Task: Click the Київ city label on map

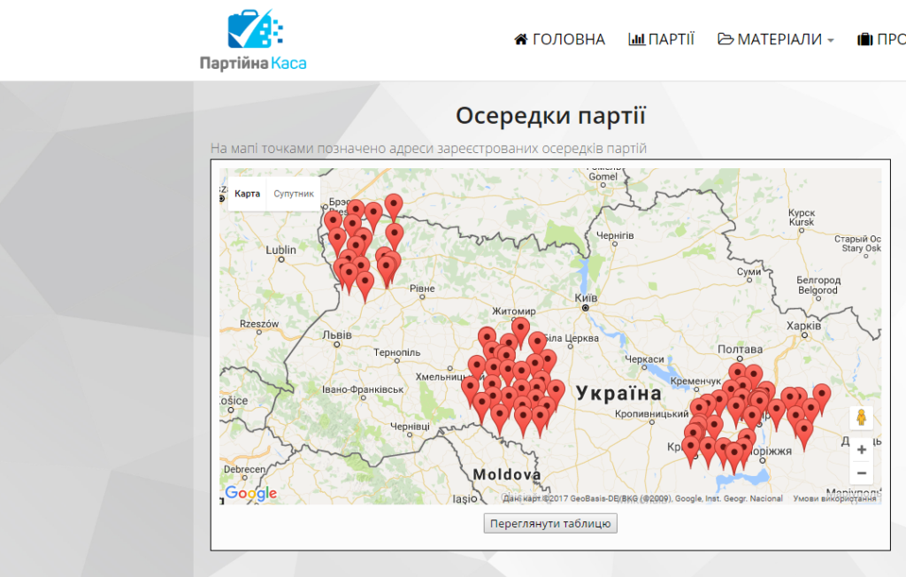Action: (586, 297)
